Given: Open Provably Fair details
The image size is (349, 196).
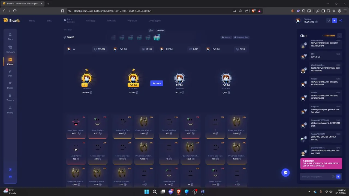Looking at the screenshot, I should pyautogui.click(x=241, y=38).
